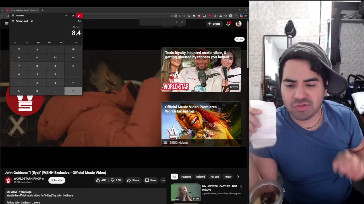364x204 pixels.
Task: Click number 0 on Calculator keypad
Action: 37,91
